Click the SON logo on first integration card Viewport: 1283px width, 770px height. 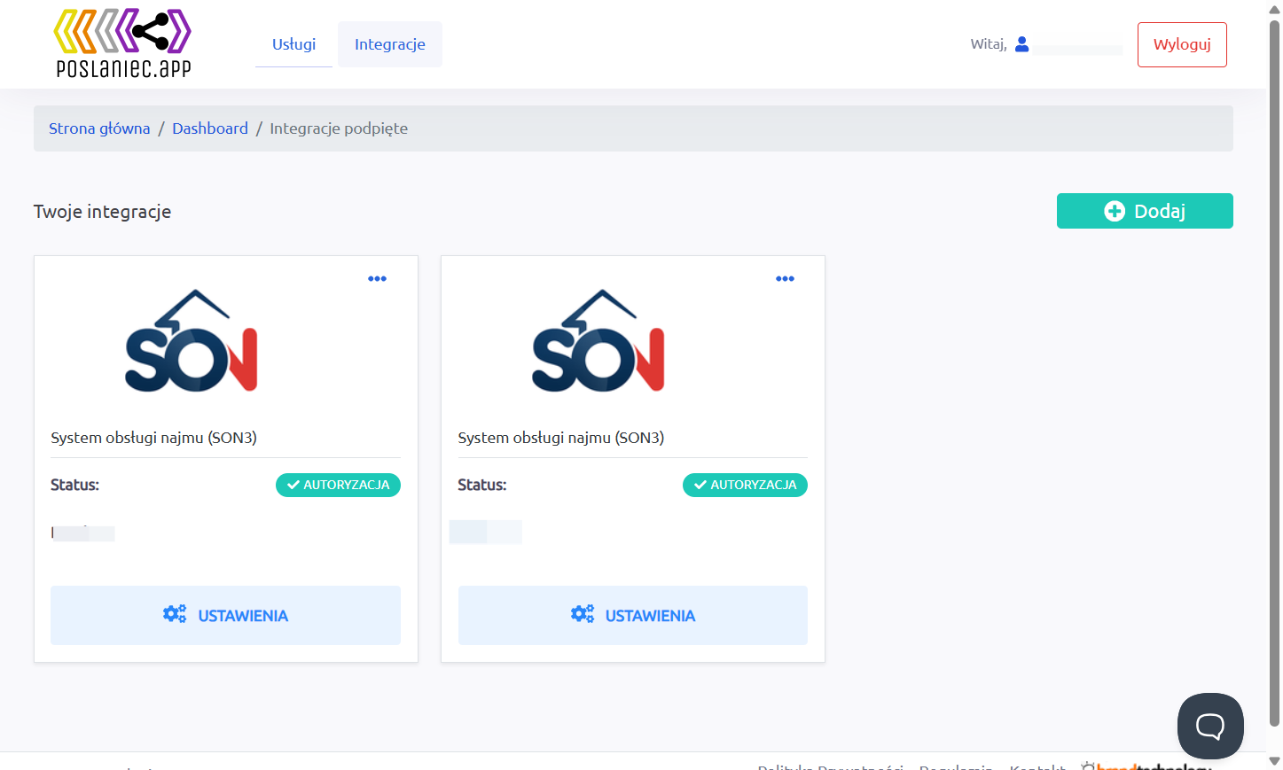[x=191, y=341]
